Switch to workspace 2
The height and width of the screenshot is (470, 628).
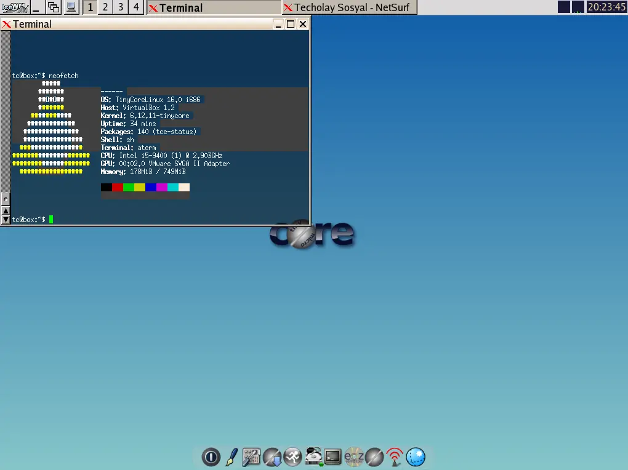105,7
